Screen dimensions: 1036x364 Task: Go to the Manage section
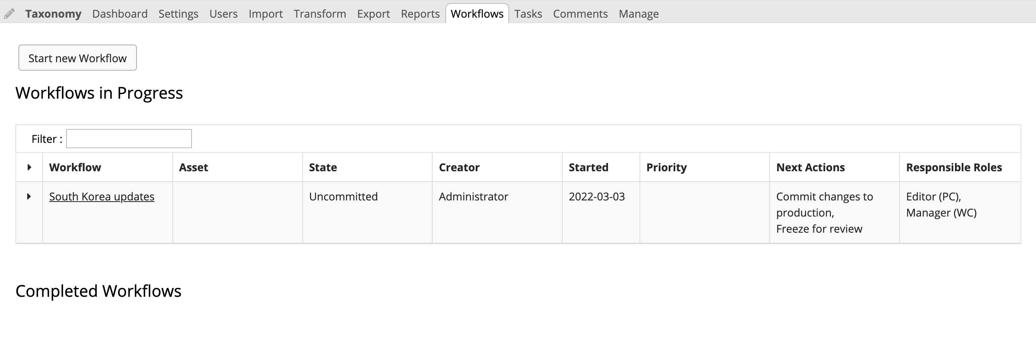tap(638, 13)
